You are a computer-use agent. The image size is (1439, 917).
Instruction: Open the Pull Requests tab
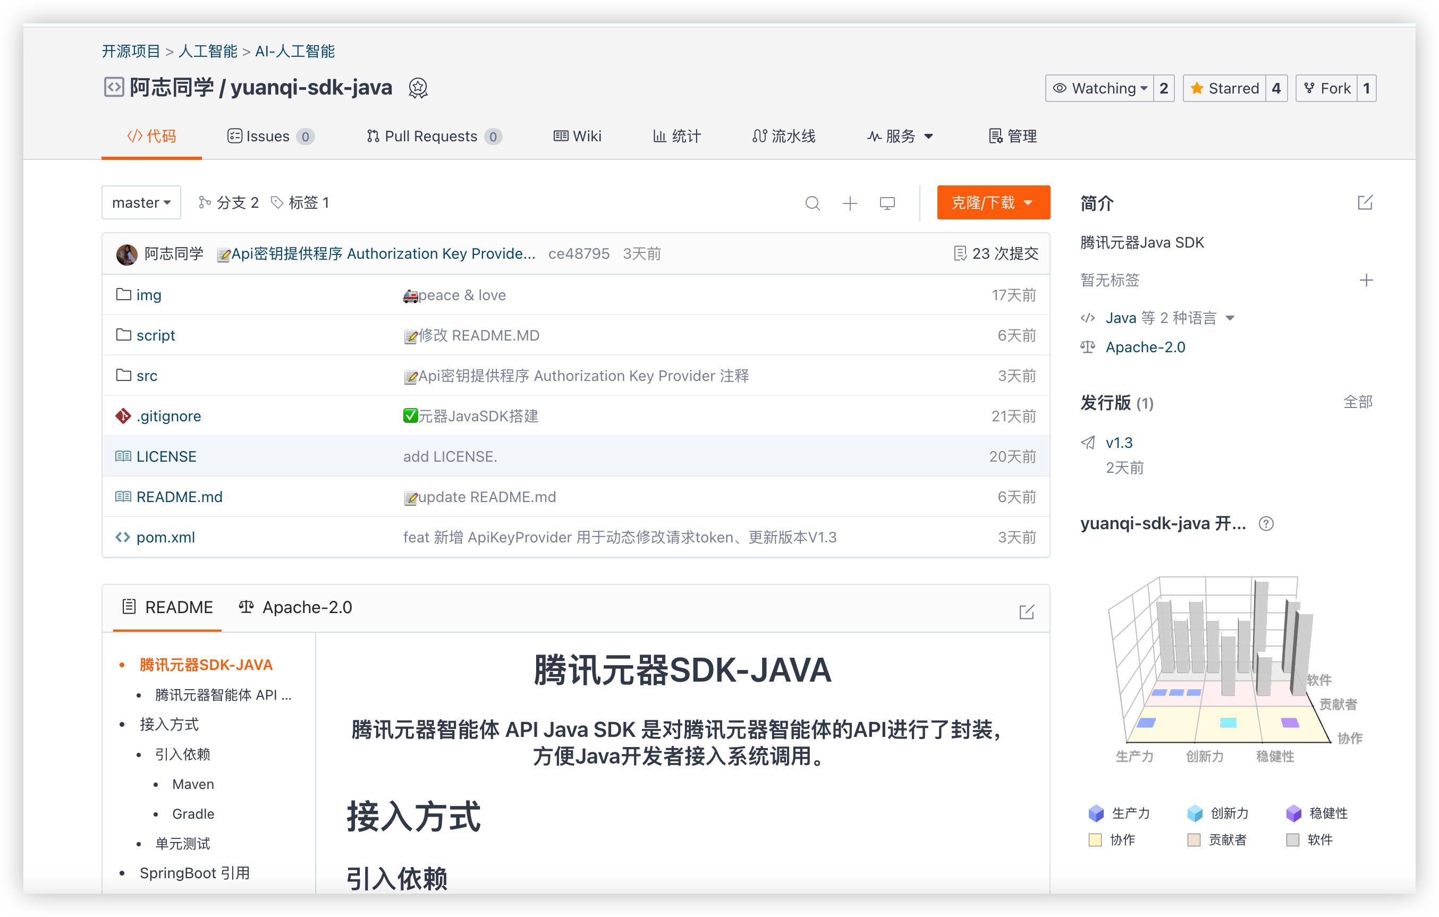(x=434, y=136)
